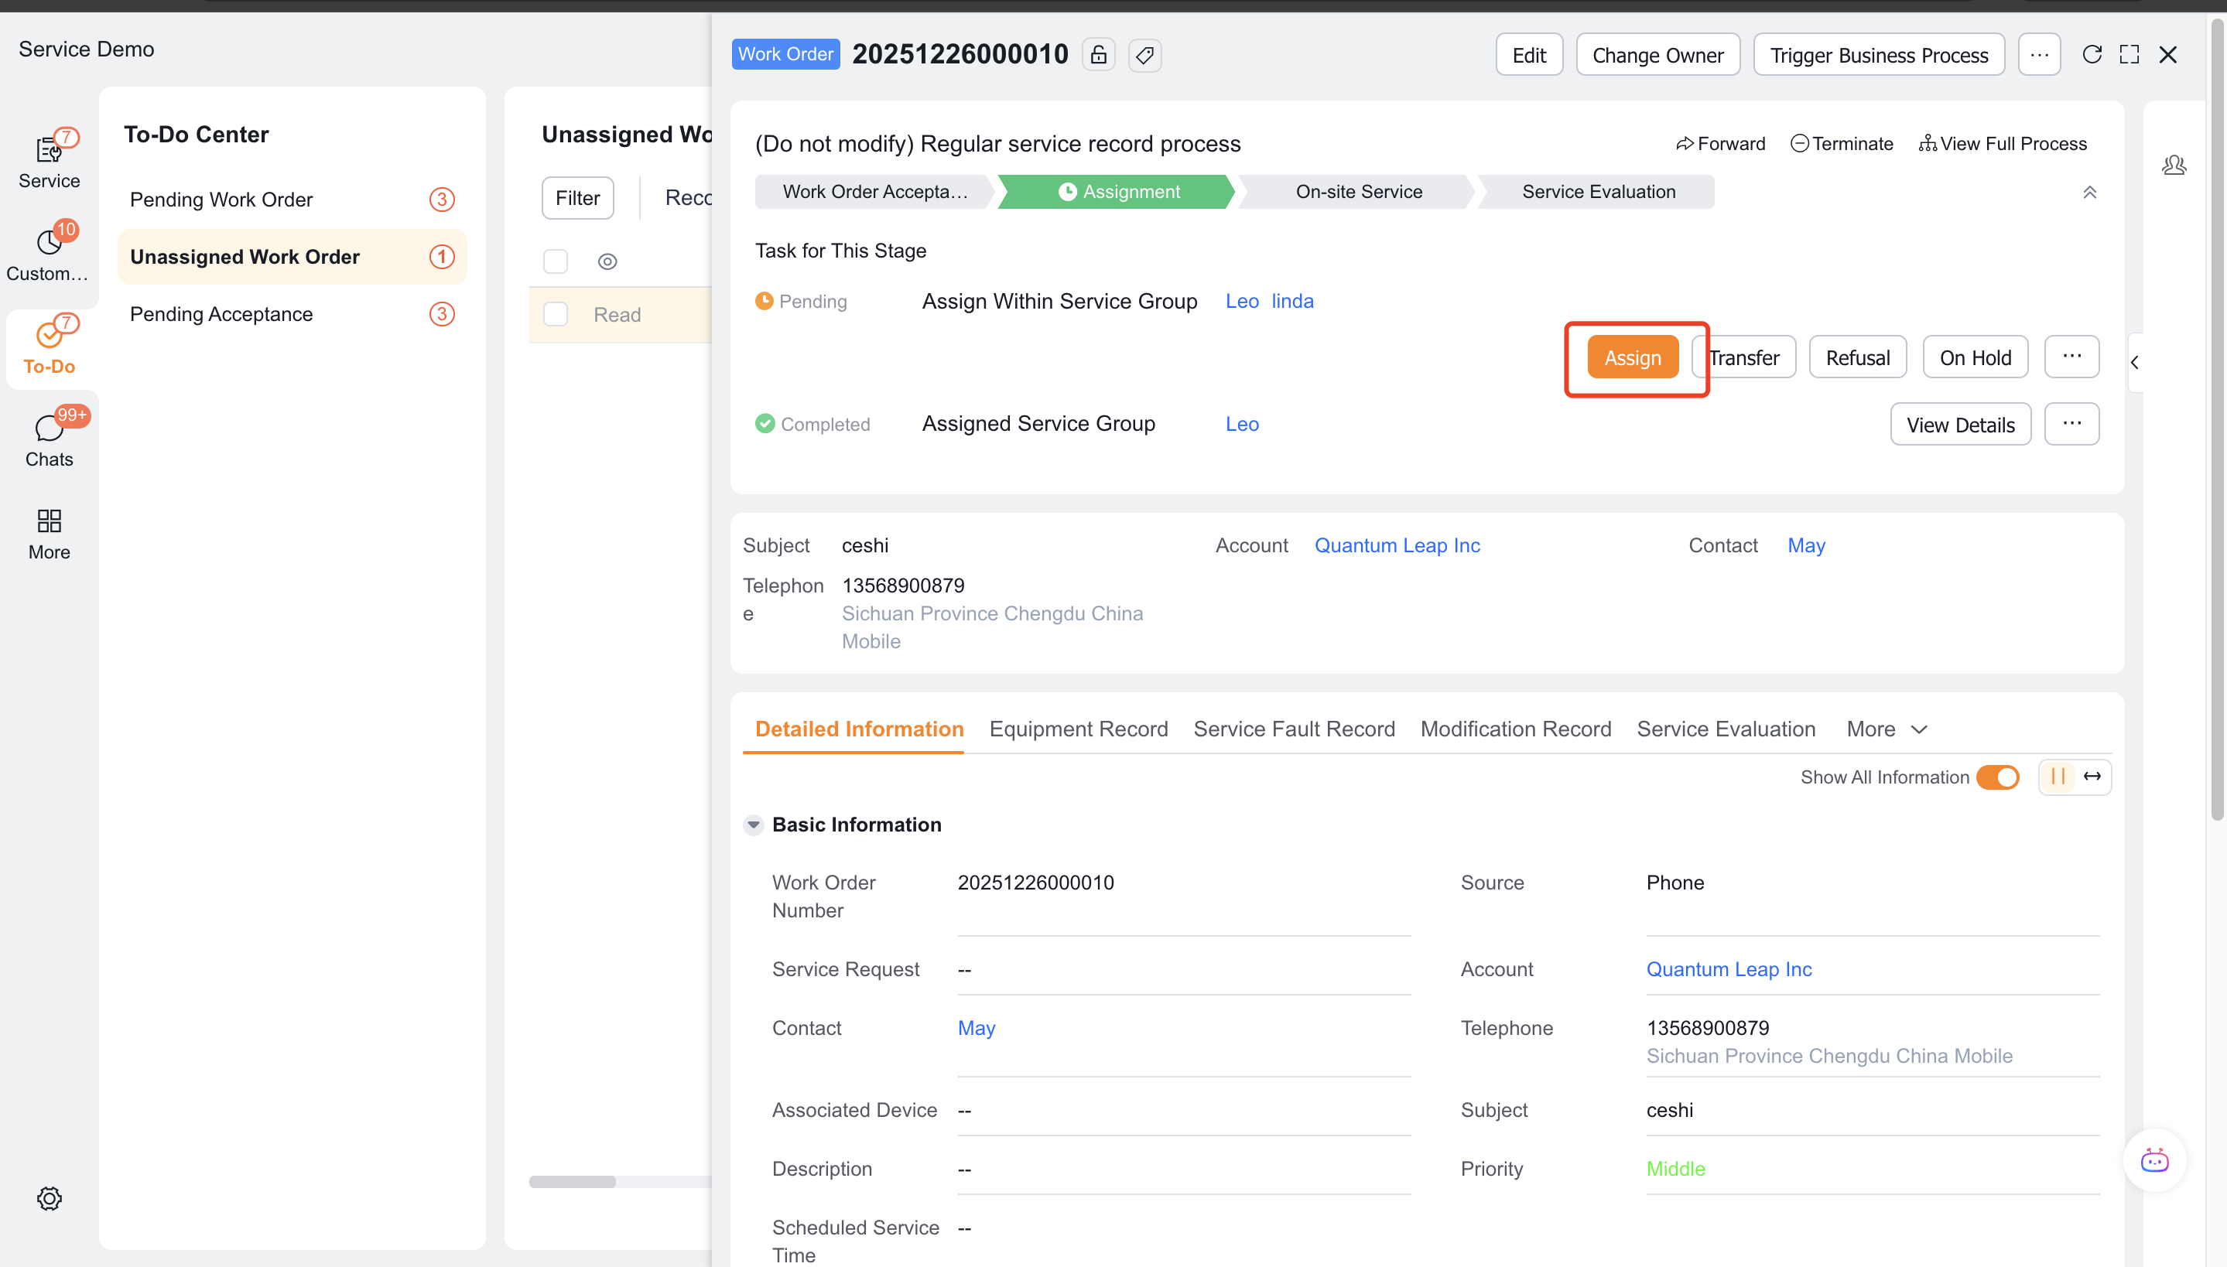Switch to two-column layout icon
The width and height of the screenshot is (2227, 1267).
pos(2058,777)
